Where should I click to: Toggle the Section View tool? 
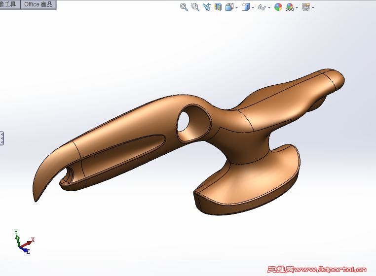point(218,7)
